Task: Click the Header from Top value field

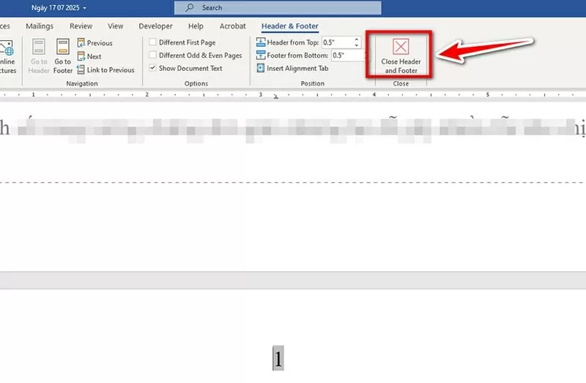Action: 337,42
